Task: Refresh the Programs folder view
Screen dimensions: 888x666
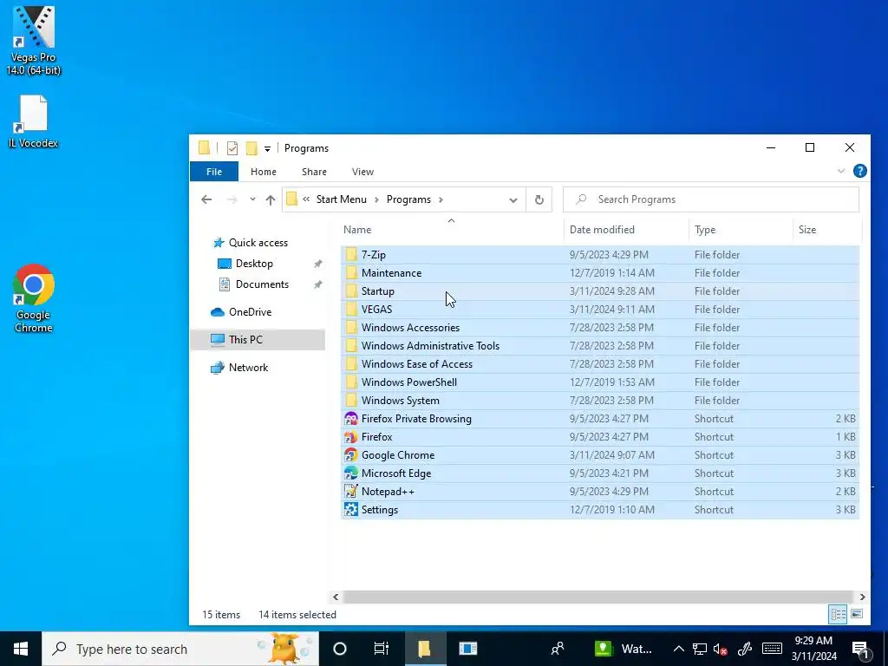Action: tap(539, 199)
